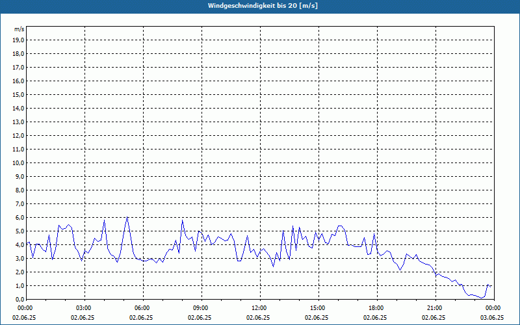Click the y-axis label '11,0'
Image resolution: width=520 pixels, height=325 pixels.
click(18, 149)
